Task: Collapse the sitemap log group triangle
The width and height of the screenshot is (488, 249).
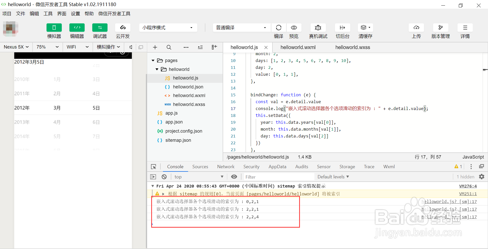Action: (x=152, y=186)
